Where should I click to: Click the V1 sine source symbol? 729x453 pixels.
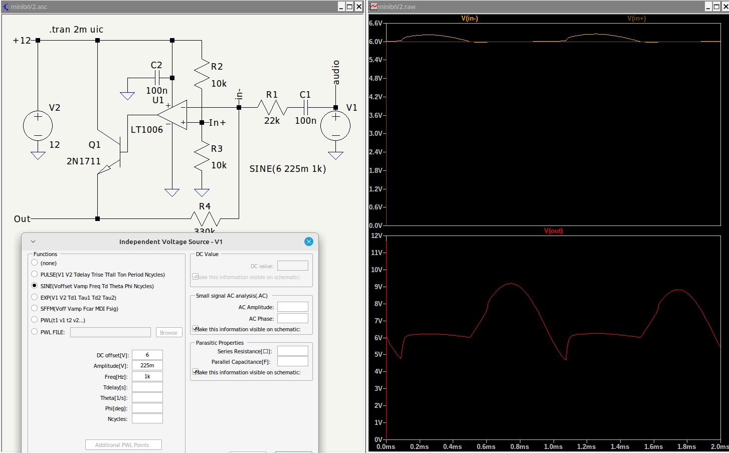tap(335, 126)
